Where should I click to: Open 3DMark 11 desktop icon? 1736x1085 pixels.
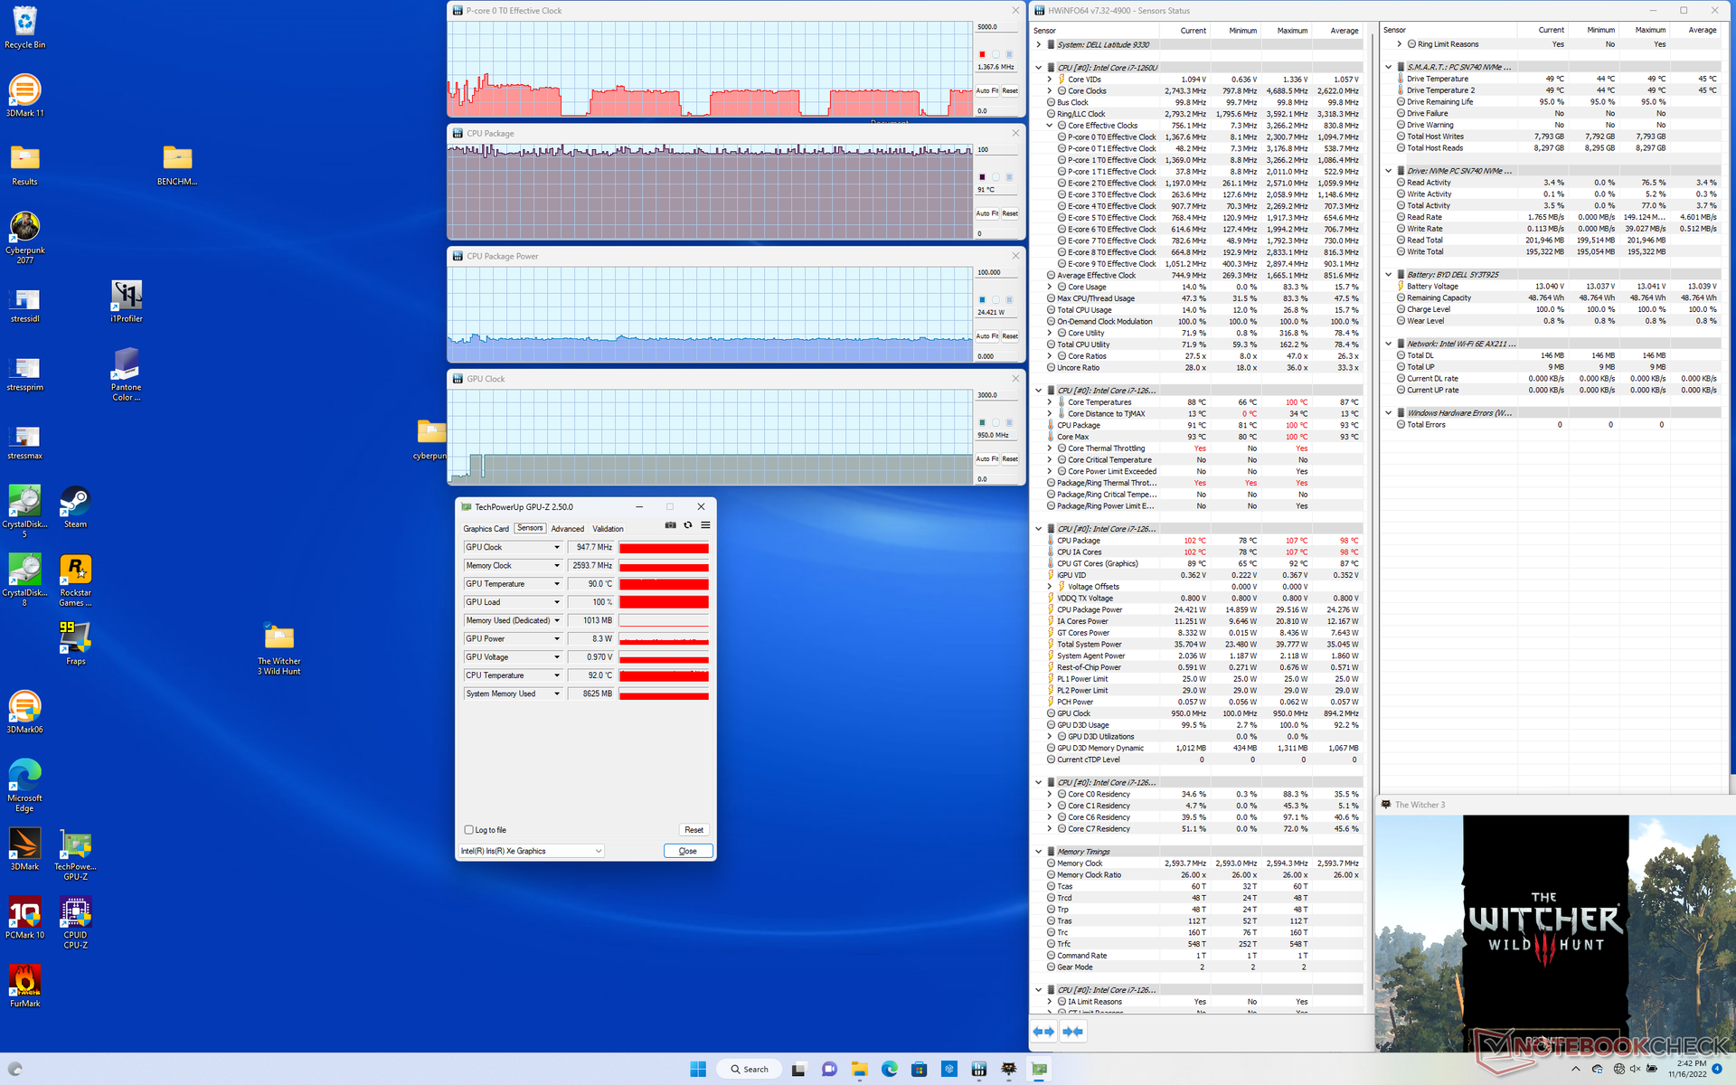[x=24, y=96]
